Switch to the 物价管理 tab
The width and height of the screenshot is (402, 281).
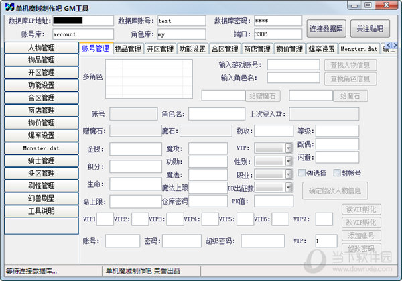click(289, 49)
